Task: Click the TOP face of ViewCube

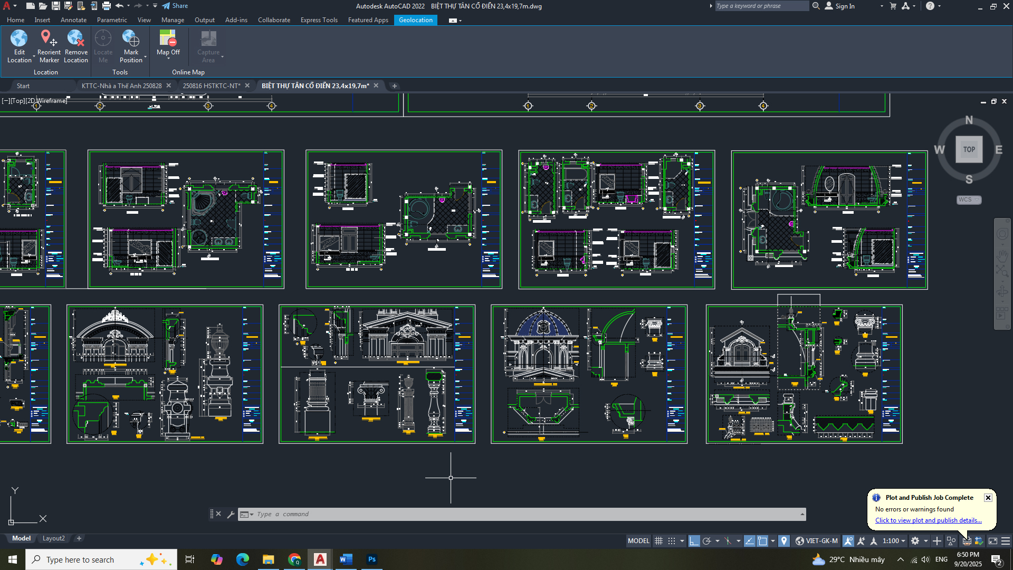Action: tap(969, 149)
